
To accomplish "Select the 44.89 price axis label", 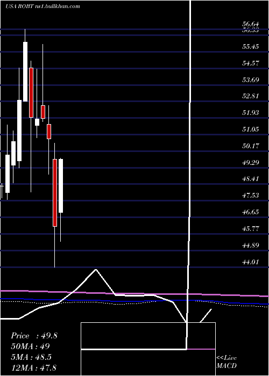I will [x=251, y=245].
